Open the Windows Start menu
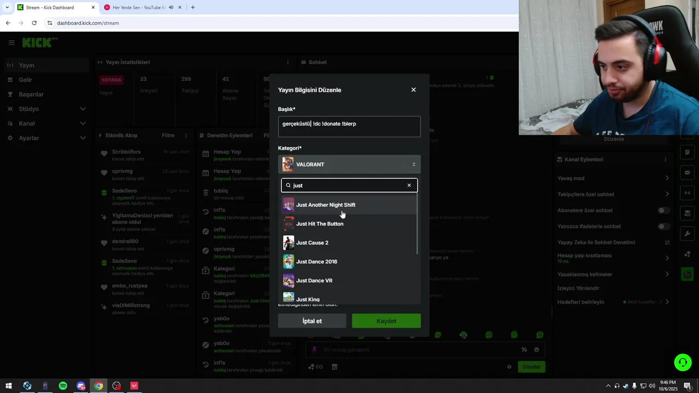This screenshot has height=393, width=699. click(9, 386)
